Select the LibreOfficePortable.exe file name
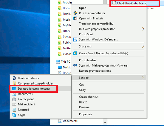 coord(131,3)
